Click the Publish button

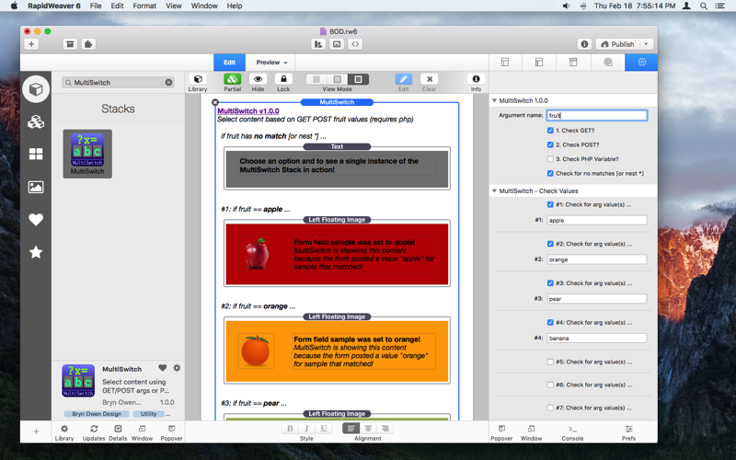617,44
